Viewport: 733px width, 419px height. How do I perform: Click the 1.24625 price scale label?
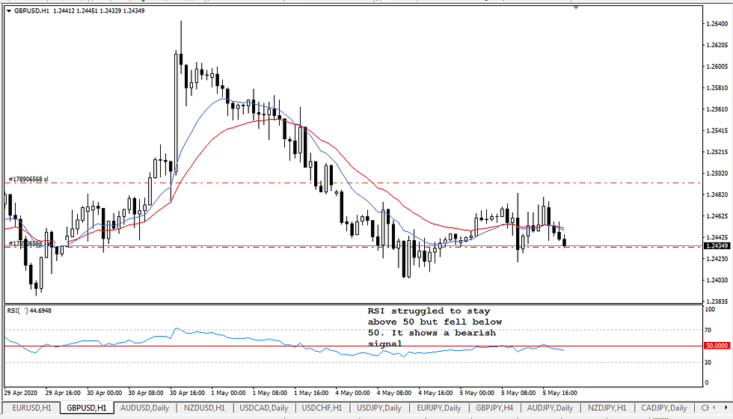pos(717,216)
